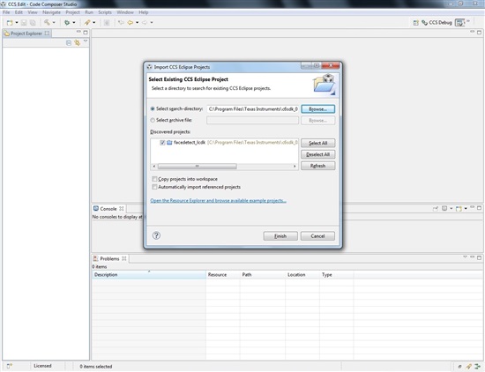Click the Display Selected Console icon

444,209
